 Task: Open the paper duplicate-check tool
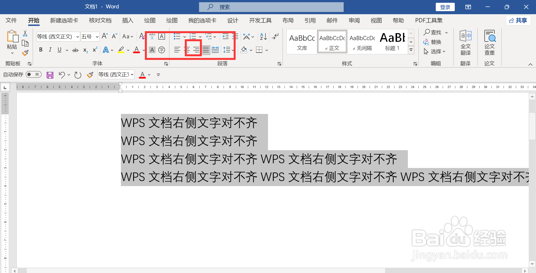tap(490, 42)
